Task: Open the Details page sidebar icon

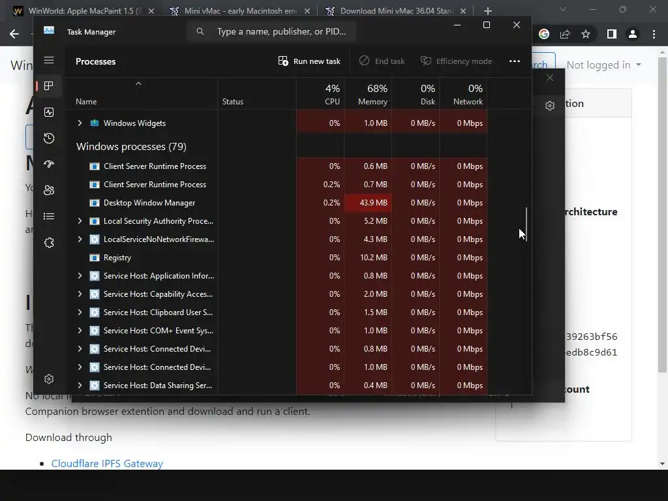Action: pos(49,217)
